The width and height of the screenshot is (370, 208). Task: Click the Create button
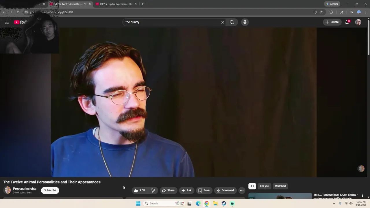click(x=332, y=22)
